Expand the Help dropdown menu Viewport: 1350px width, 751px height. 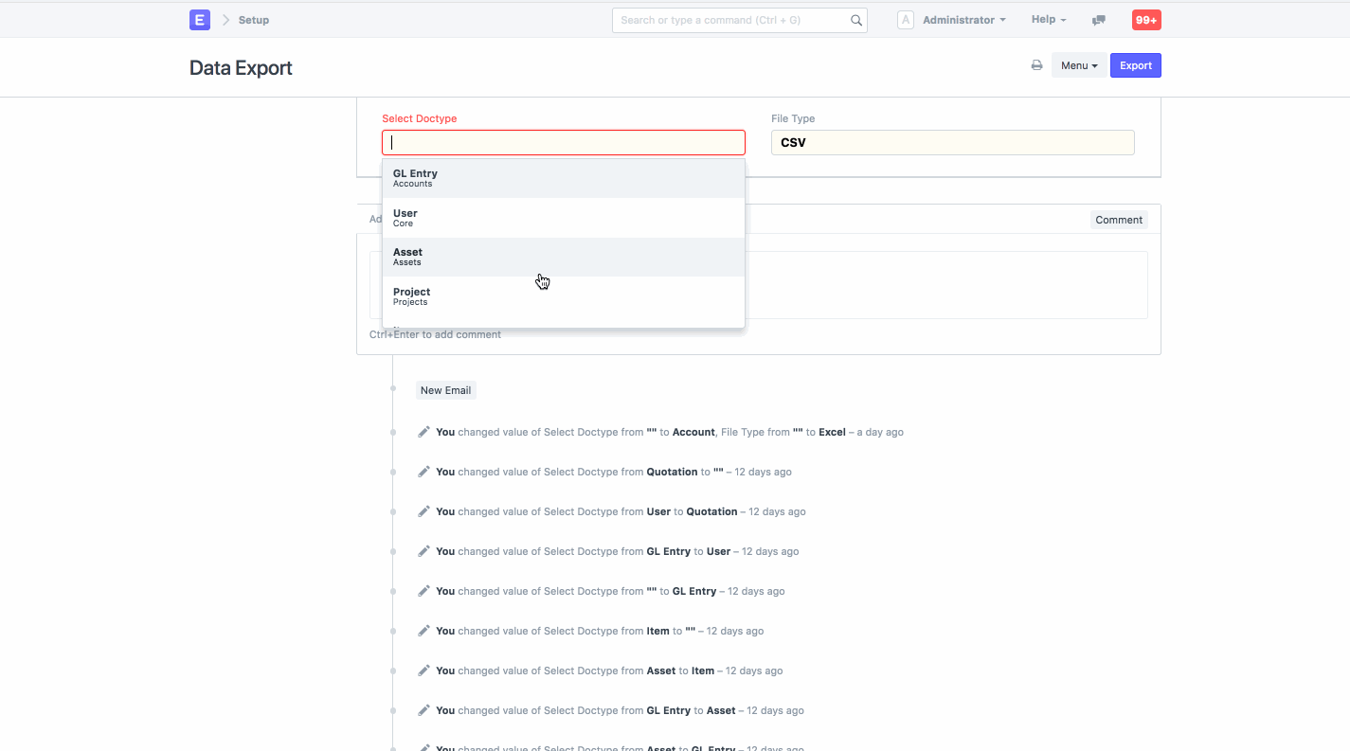click(x=1048, y=20)
